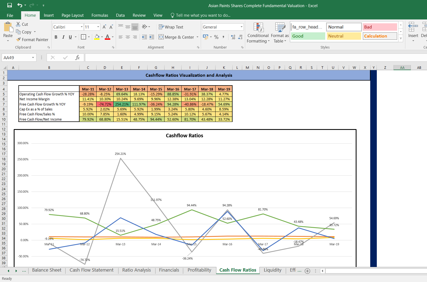Click Decrease Indent icon
Screen dimensions: 427x282
(145, 37)
